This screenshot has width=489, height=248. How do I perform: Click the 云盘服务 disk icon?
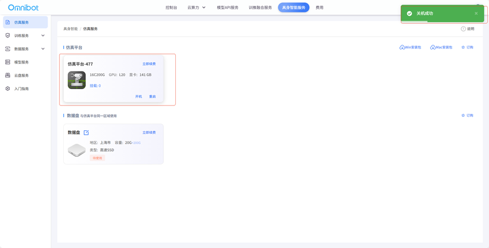tap(8, 75)
